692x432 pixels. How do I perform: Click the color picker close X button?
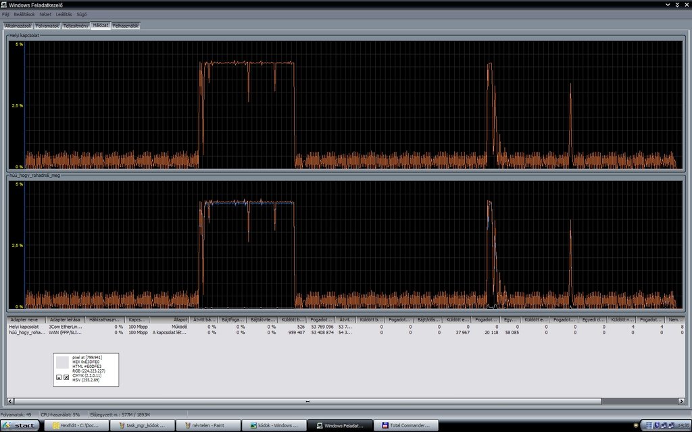(x=66, y=377)
